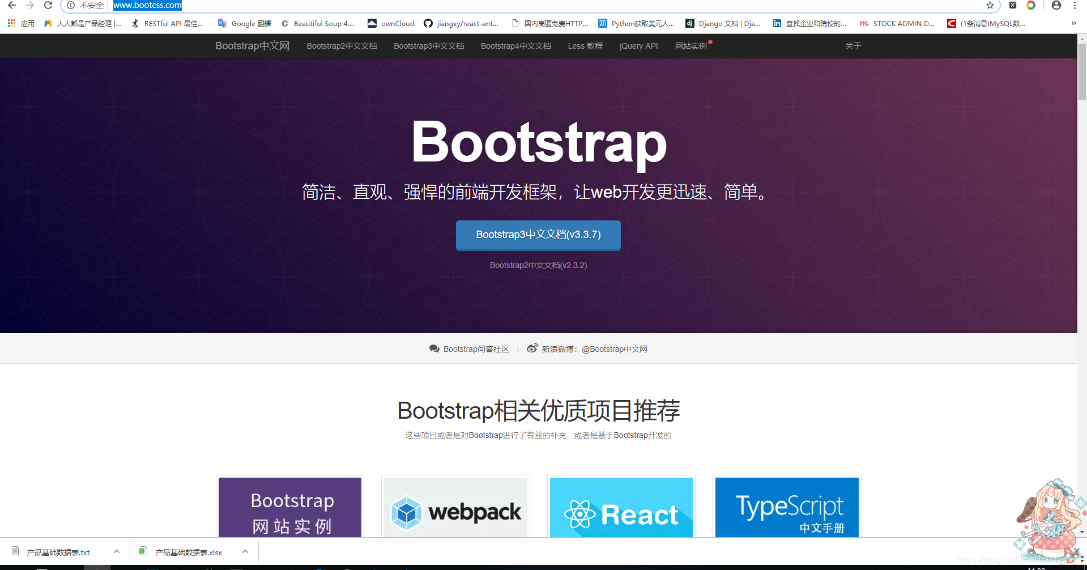1087x570 pixels.
Task: Open the jiangxy/react-ant GitHub bookmark
Action: point(461,23)
